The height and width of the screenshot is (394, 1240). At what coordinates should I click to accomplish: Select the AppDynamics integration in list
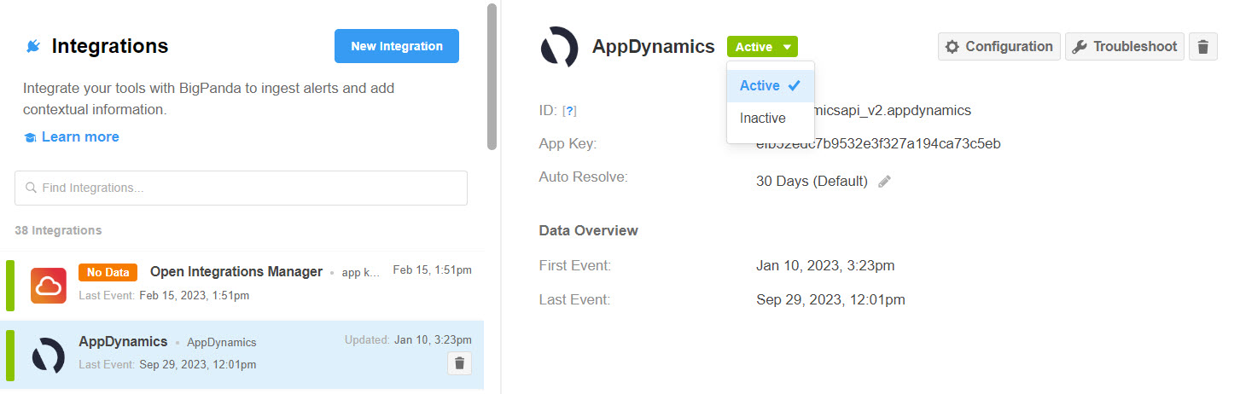coord(242,355)
